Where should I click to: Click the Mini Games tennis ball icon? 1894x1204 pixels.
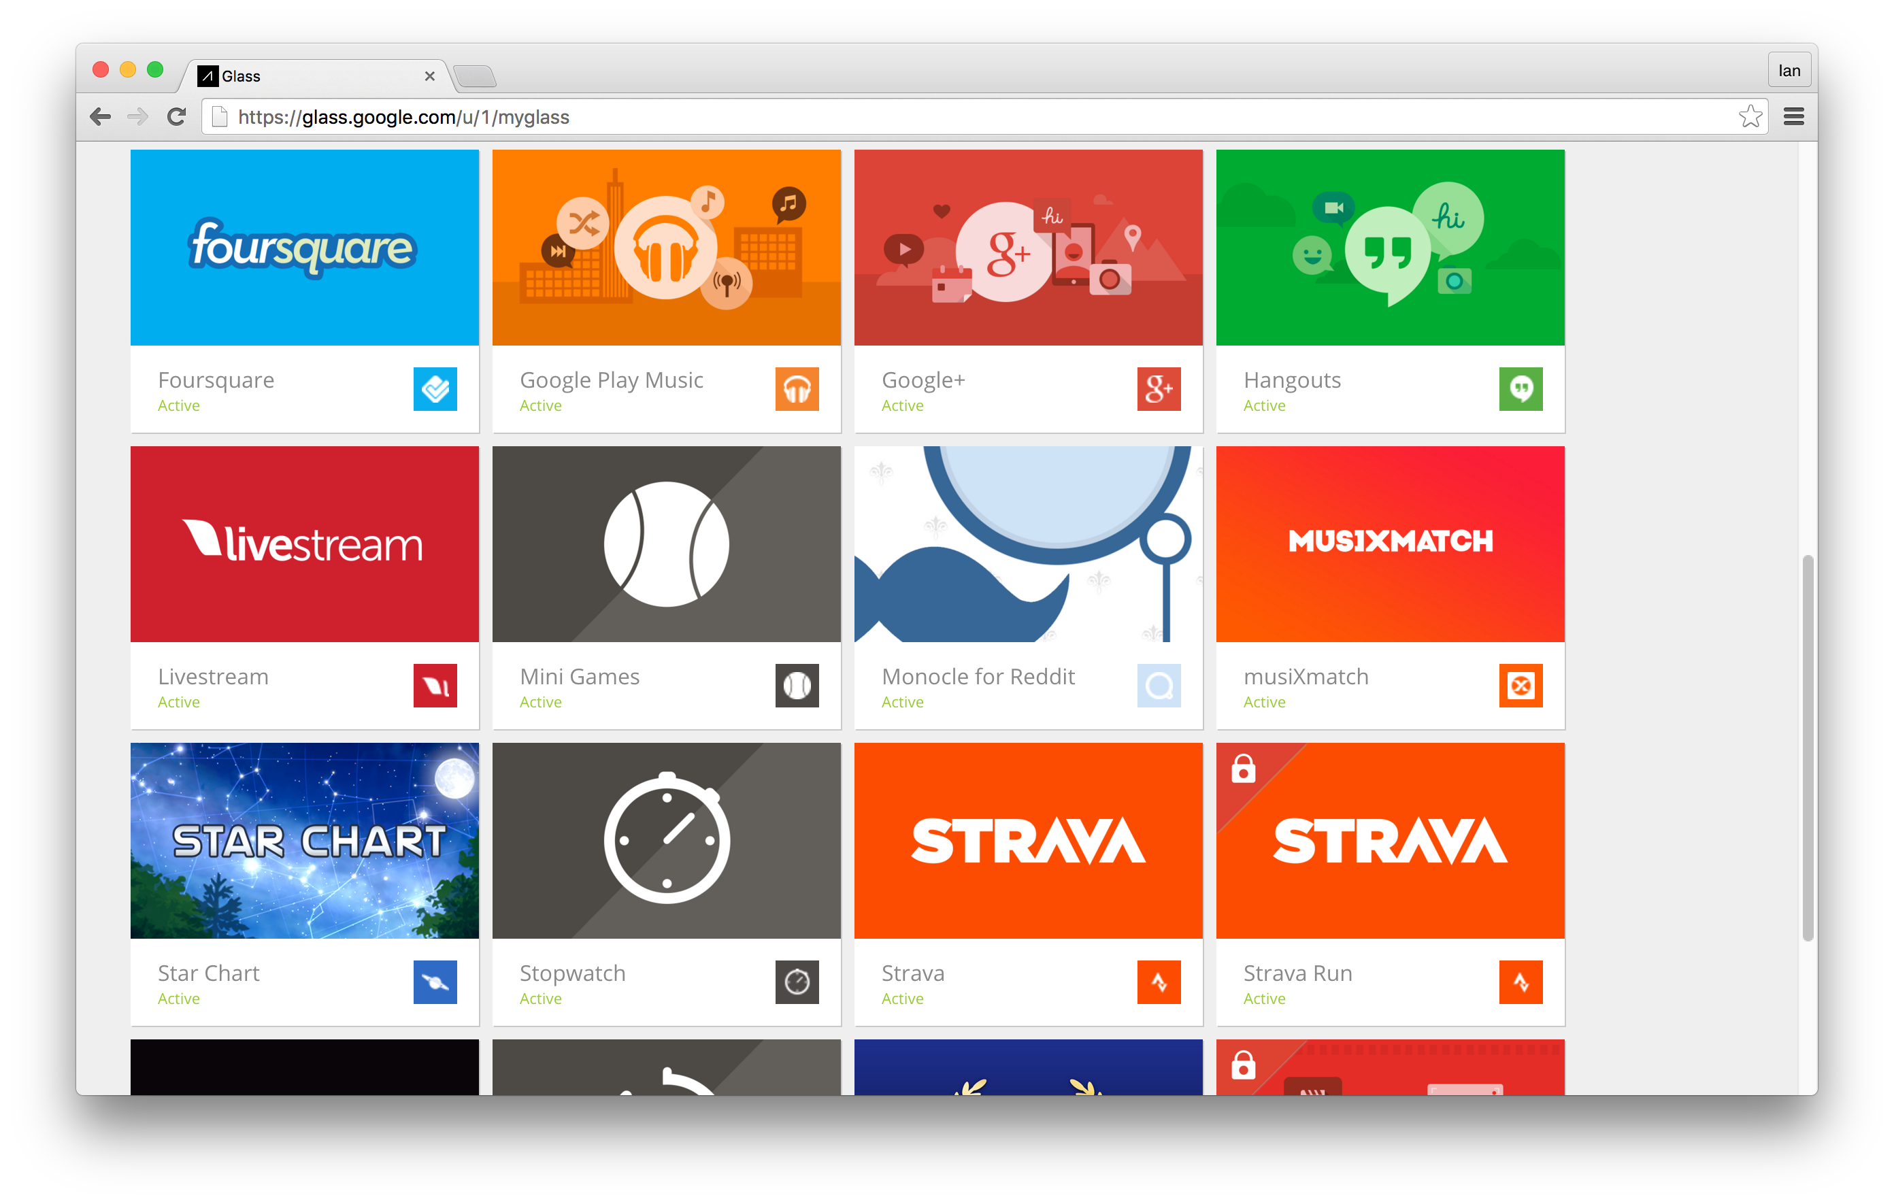(797, 686)
